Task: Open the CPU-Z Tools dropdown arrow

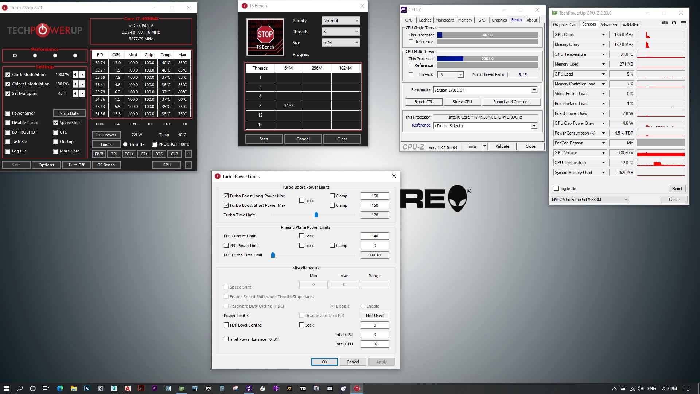Action: [x=485, y=146]
